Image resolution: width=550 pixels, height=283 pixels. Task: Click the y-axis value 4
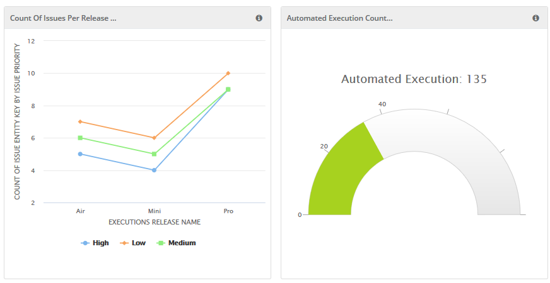(x=33, y=170)
